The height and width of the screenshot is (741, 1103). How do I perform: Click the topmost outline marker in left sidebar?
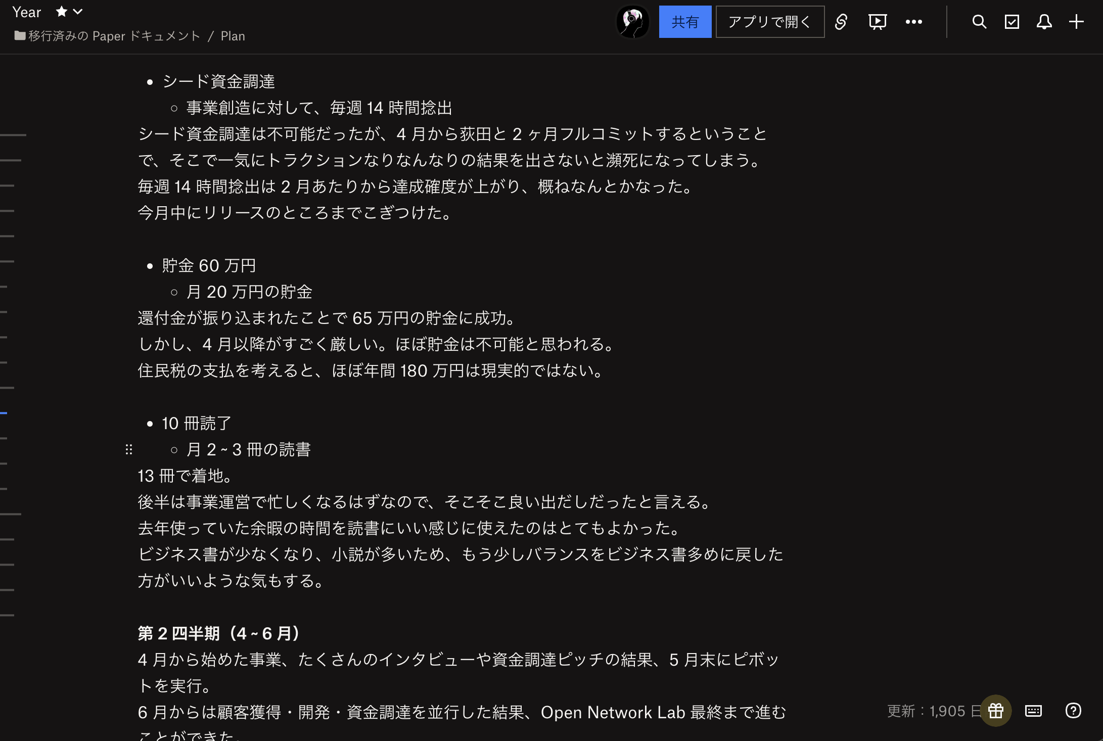(13, 135)
